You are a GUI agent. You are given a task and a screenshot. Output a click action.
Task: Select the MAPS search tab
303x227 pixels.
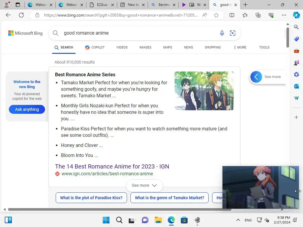[167, 47]
